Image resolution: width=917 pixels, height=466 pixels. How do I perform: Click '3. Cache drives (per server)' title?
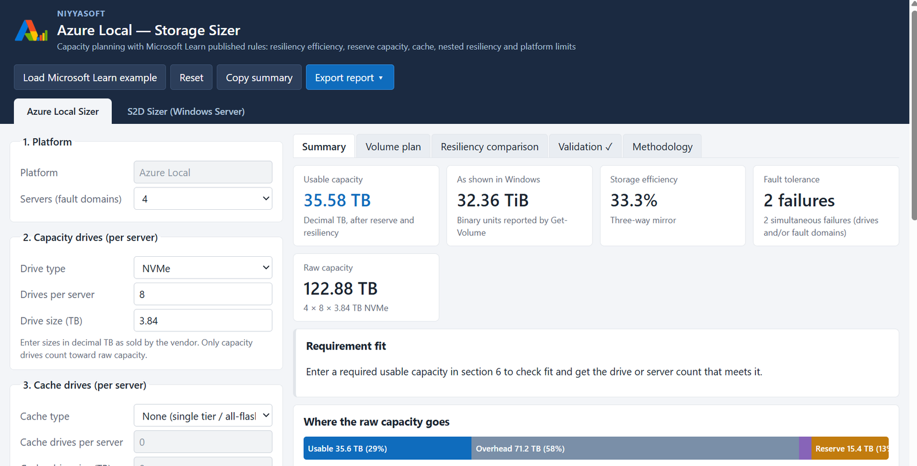84,385
